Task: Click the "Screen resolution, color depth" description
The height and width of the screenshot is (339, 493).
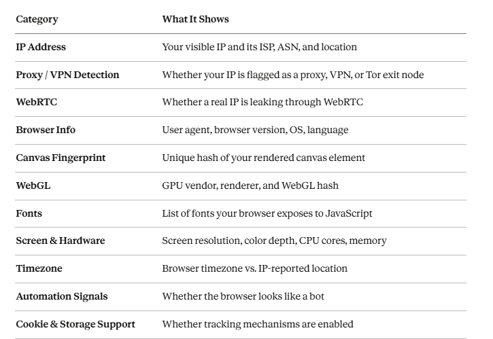Action: coord(274,240)
